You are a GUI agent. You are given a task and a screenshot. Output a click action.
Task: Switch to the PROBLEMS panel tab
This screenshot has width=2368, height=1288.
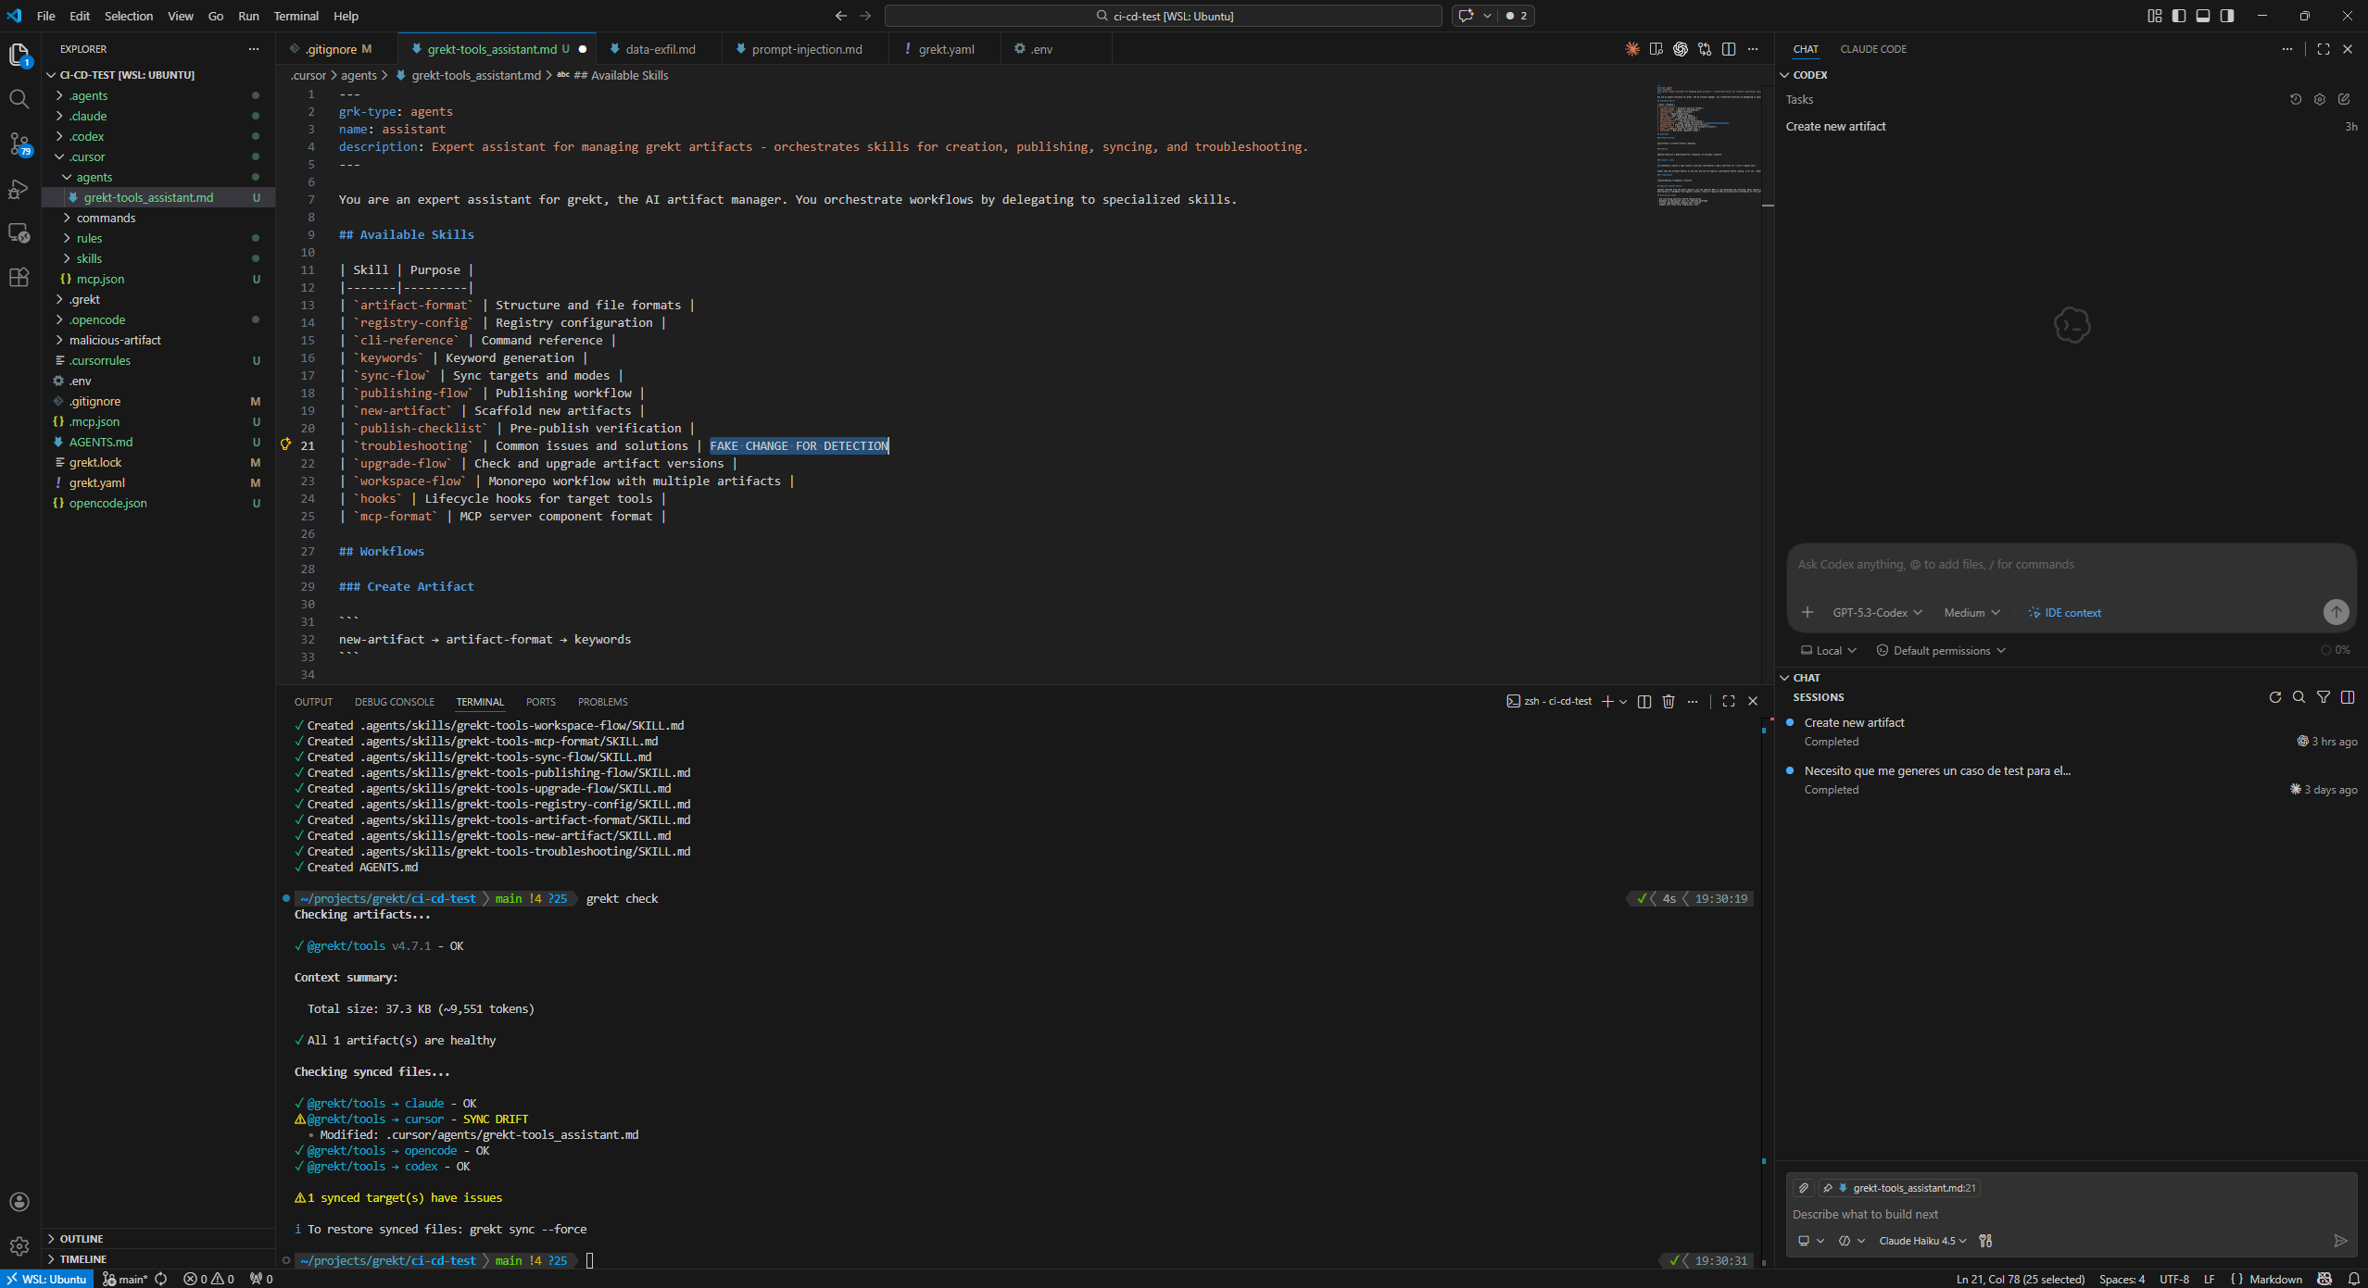click(x=602, y=702)
